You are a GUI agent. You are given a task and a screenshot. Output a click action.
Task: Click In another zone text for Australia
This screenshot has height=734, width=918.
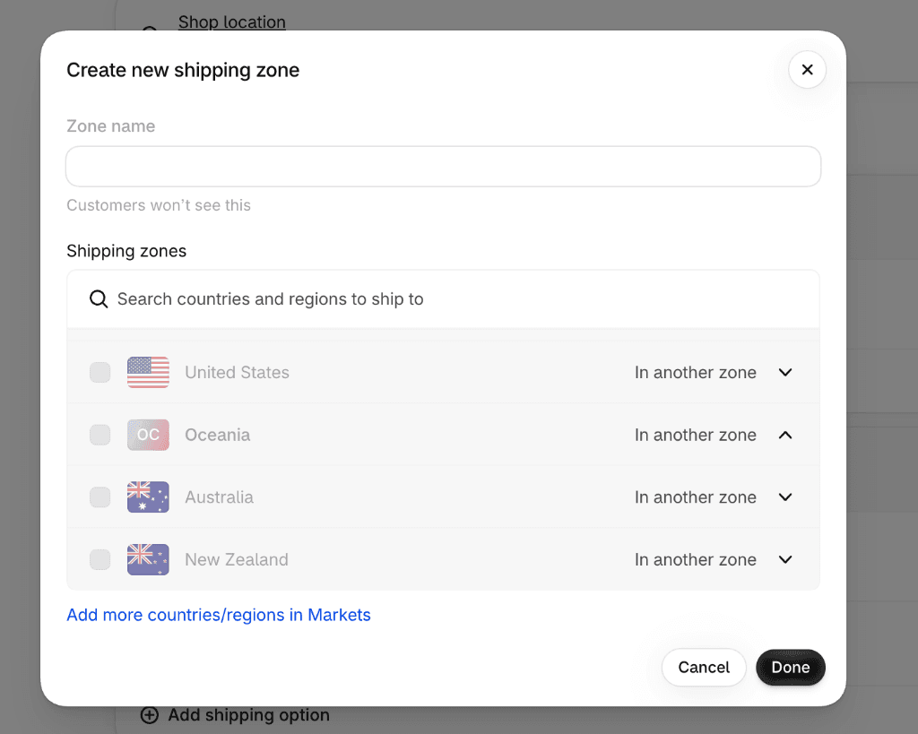[696, 497]
